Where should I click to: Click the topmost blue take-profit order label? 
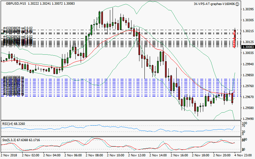coord(14,77)
